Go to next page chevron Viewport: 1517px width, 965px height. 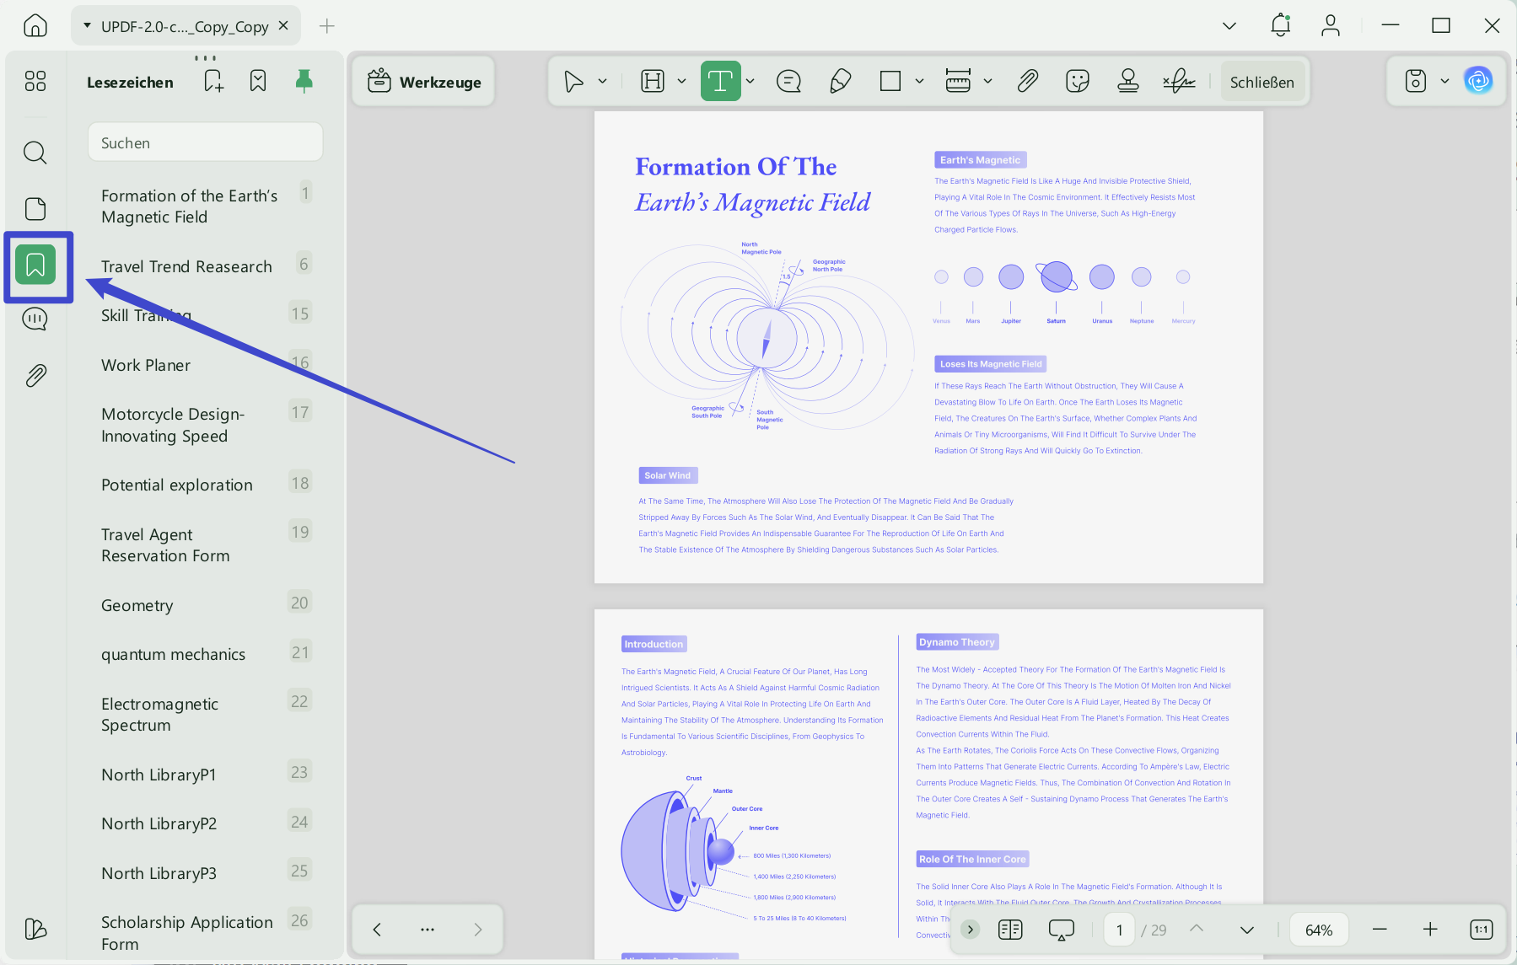tap(1247, 930)
